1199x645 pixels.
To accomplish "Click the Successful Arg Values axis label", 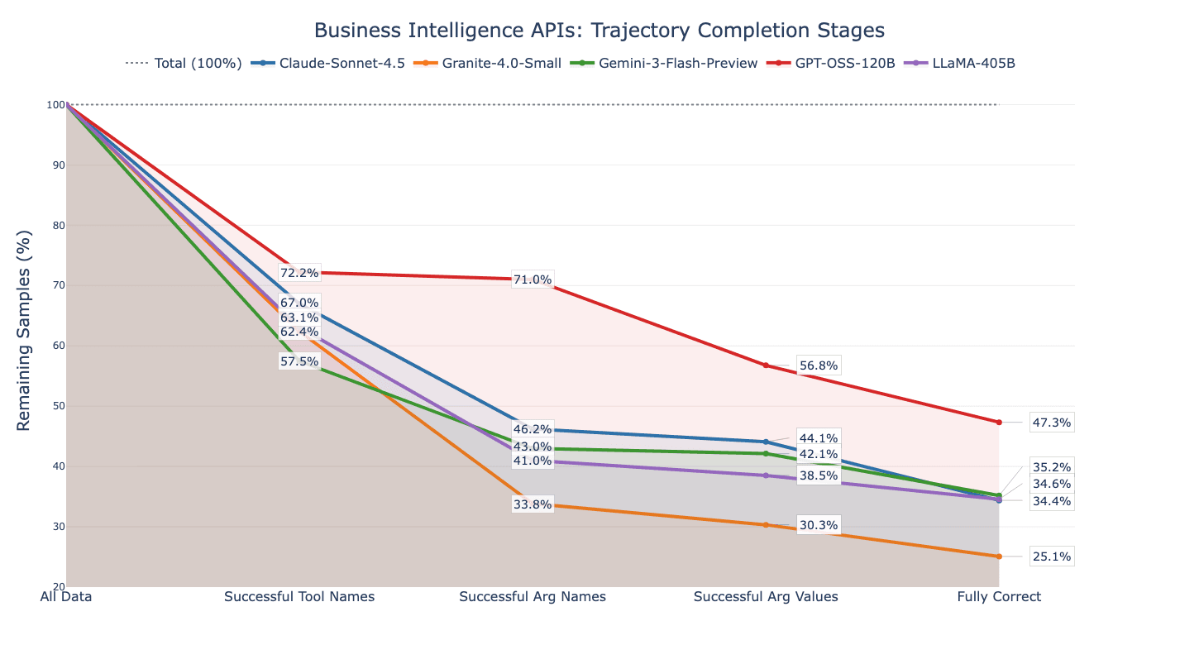I will pyautogui.click(x=766, y=597).
